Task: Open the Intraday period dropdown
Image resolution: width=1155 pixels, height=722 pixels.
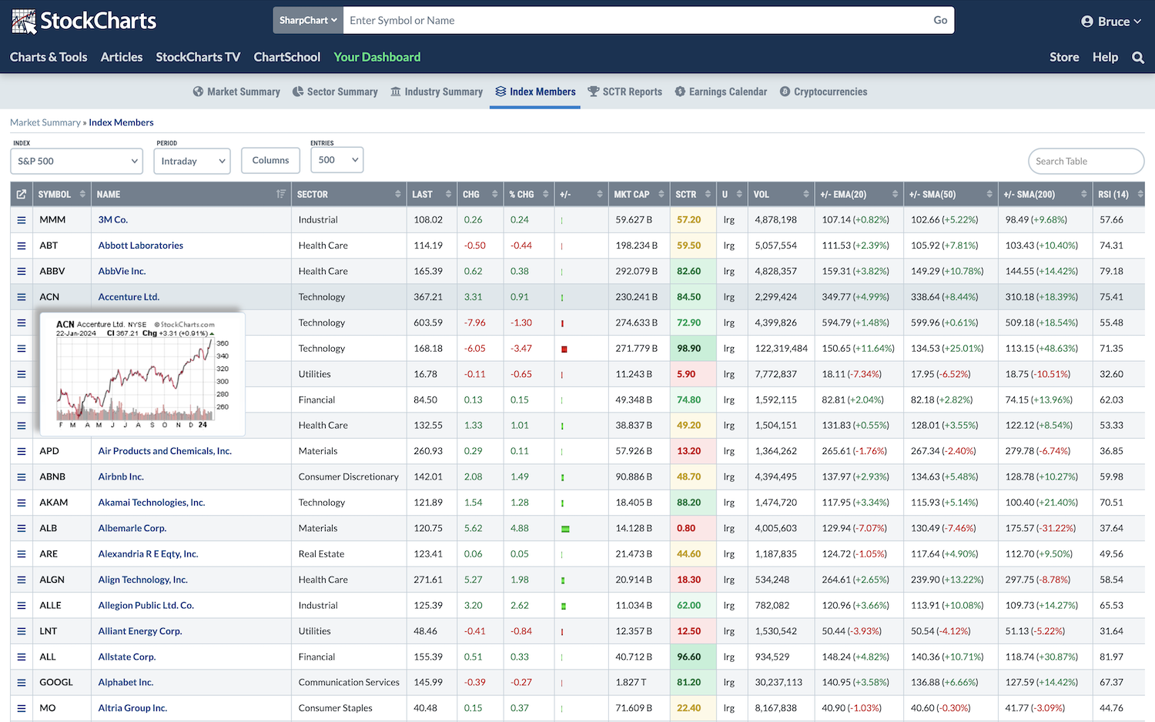Action: point(192,161)
